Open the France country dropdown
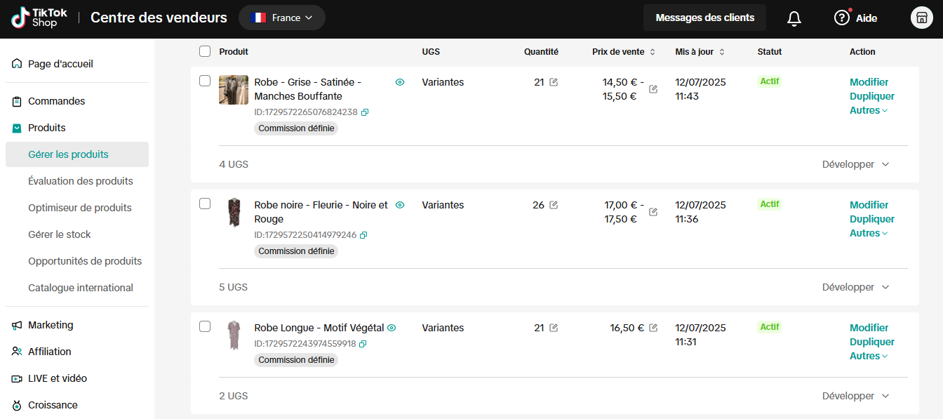 click(282, 18)
